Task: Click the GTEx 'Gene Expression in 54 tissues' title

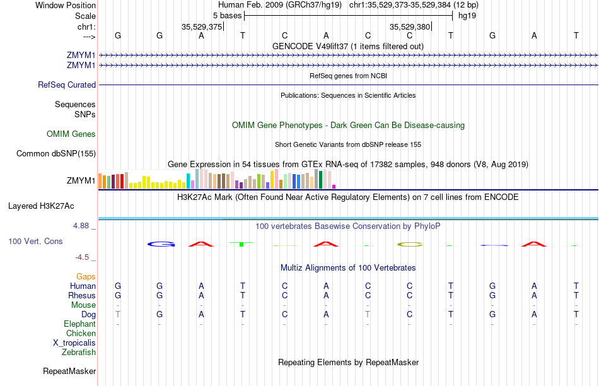Action: [348, 165]
